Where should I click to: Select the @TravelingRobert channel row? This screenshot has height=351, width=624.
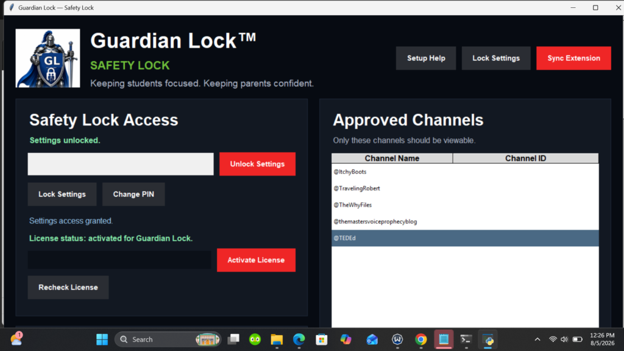[x=465, y=188]
